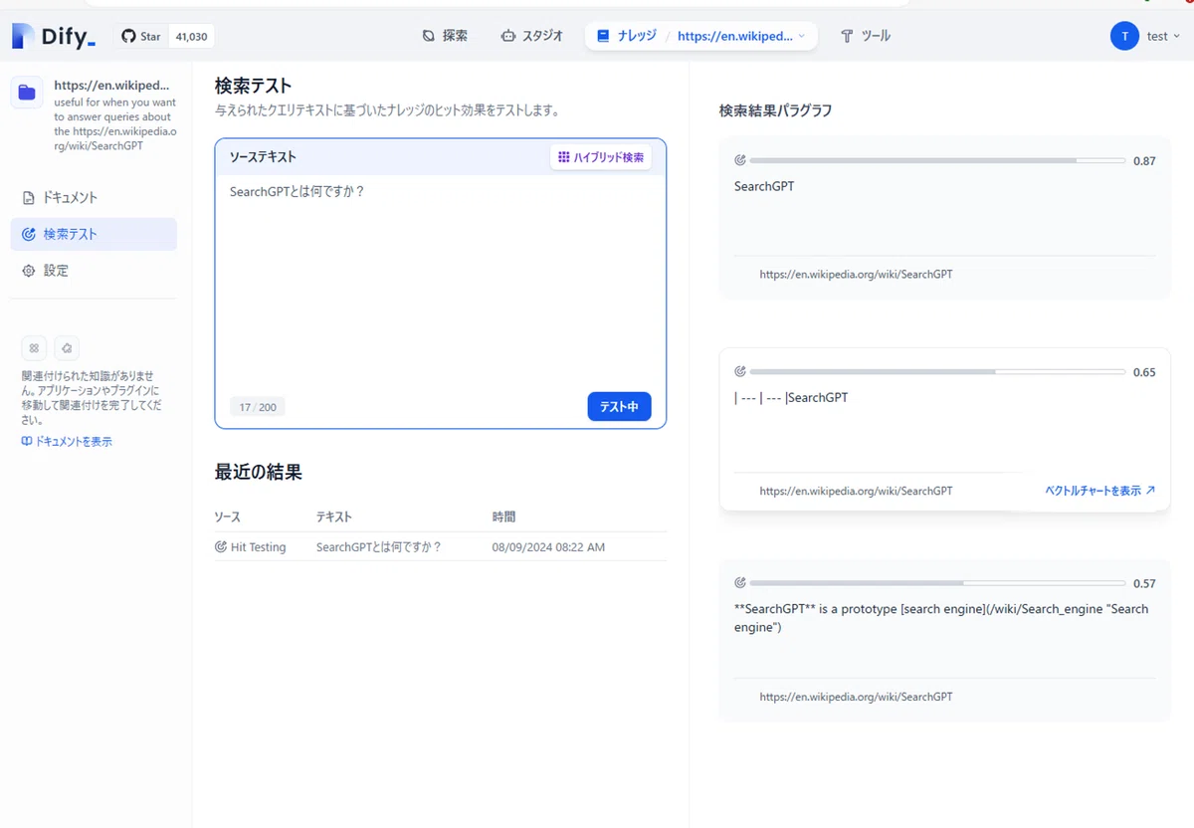The image size is (1194, 828).
Task: Click the source URL in the 0.57 result card
Action: (856, 697)
